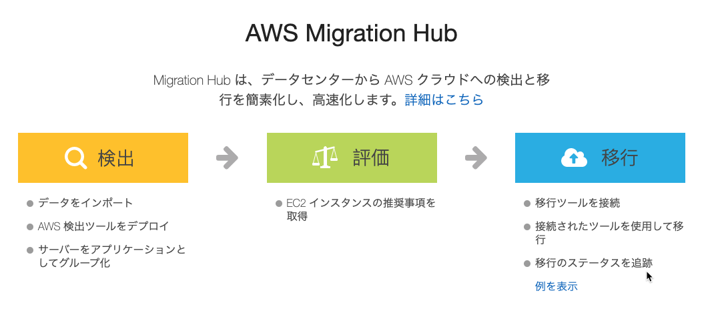Click サーバーをアプリケーションとしてグループ化 item
The height and width of the screenshot is (313, 708).
tap(112, 256)
